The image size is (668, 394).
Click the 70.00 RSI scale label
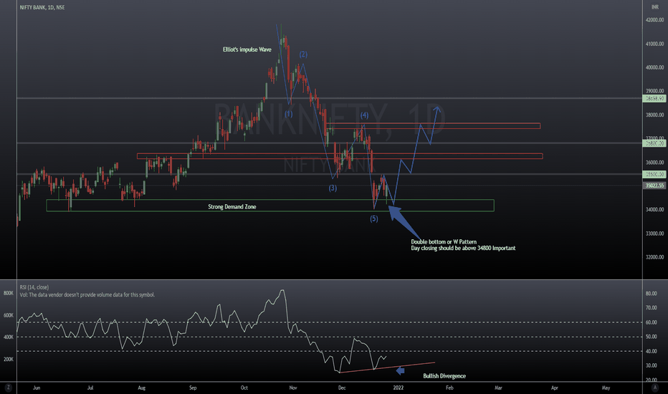[651, 307]
